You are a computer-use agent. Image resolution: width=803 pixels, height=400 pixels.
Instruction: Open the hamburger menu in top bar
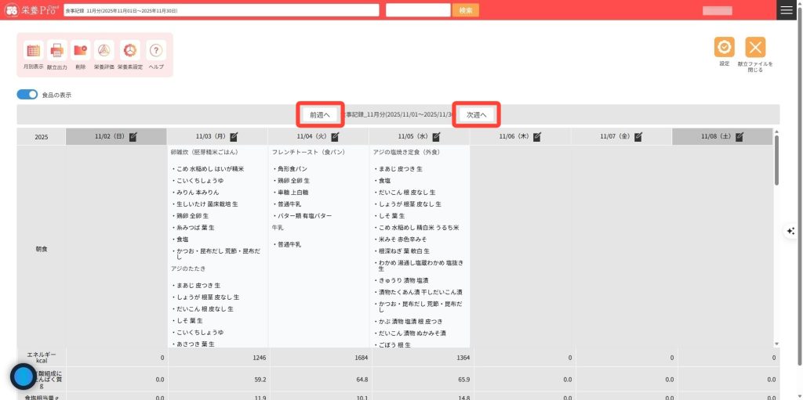tap(786, 10)
